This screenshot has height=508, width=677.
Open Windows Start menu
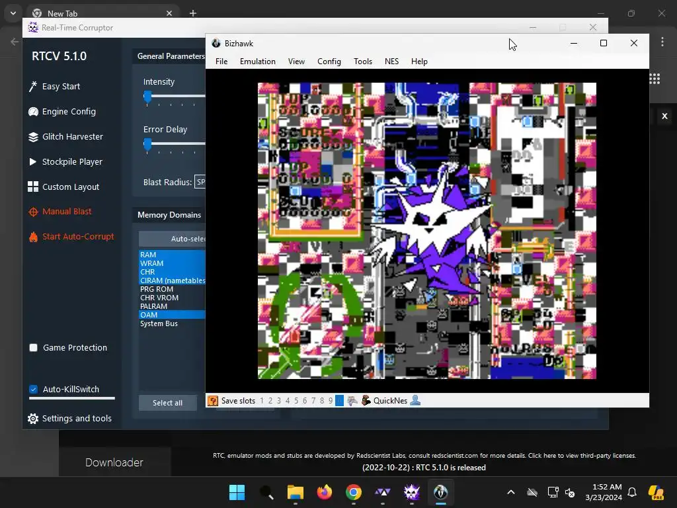click(x=237, y=492)
